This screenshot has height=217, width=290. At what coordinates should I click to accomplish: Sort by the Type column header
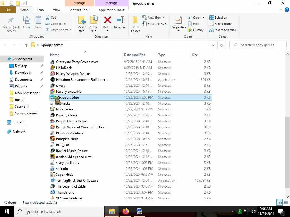161,55
